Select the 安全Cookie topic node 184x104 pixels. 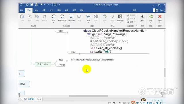(43, 64)
